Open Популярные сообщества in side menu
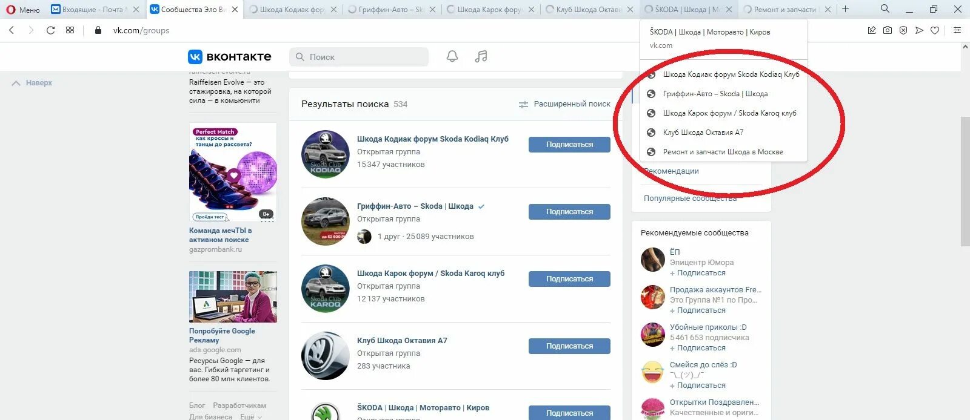 click(x=690, y=199)
